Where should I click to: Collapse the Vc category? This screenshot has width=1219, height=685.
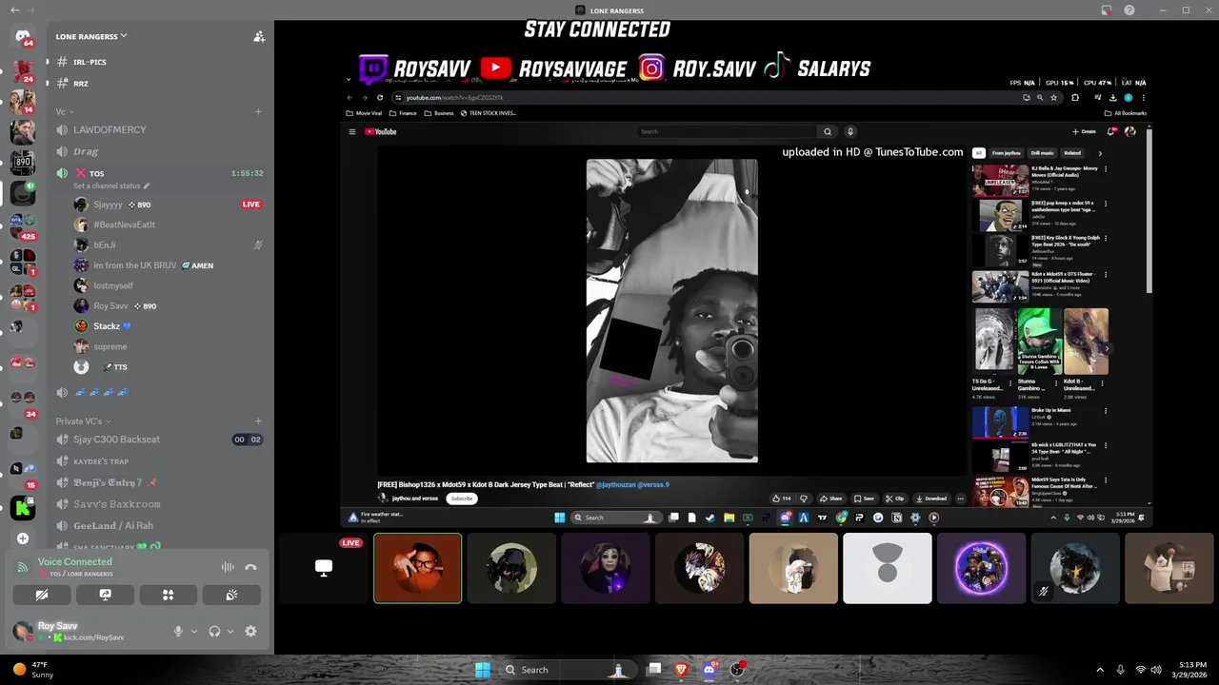pyautogui.click(x=63, y=111)
